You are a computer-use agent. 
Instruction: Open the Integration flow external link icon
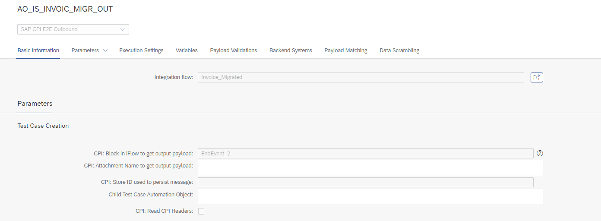pos(536,77)
